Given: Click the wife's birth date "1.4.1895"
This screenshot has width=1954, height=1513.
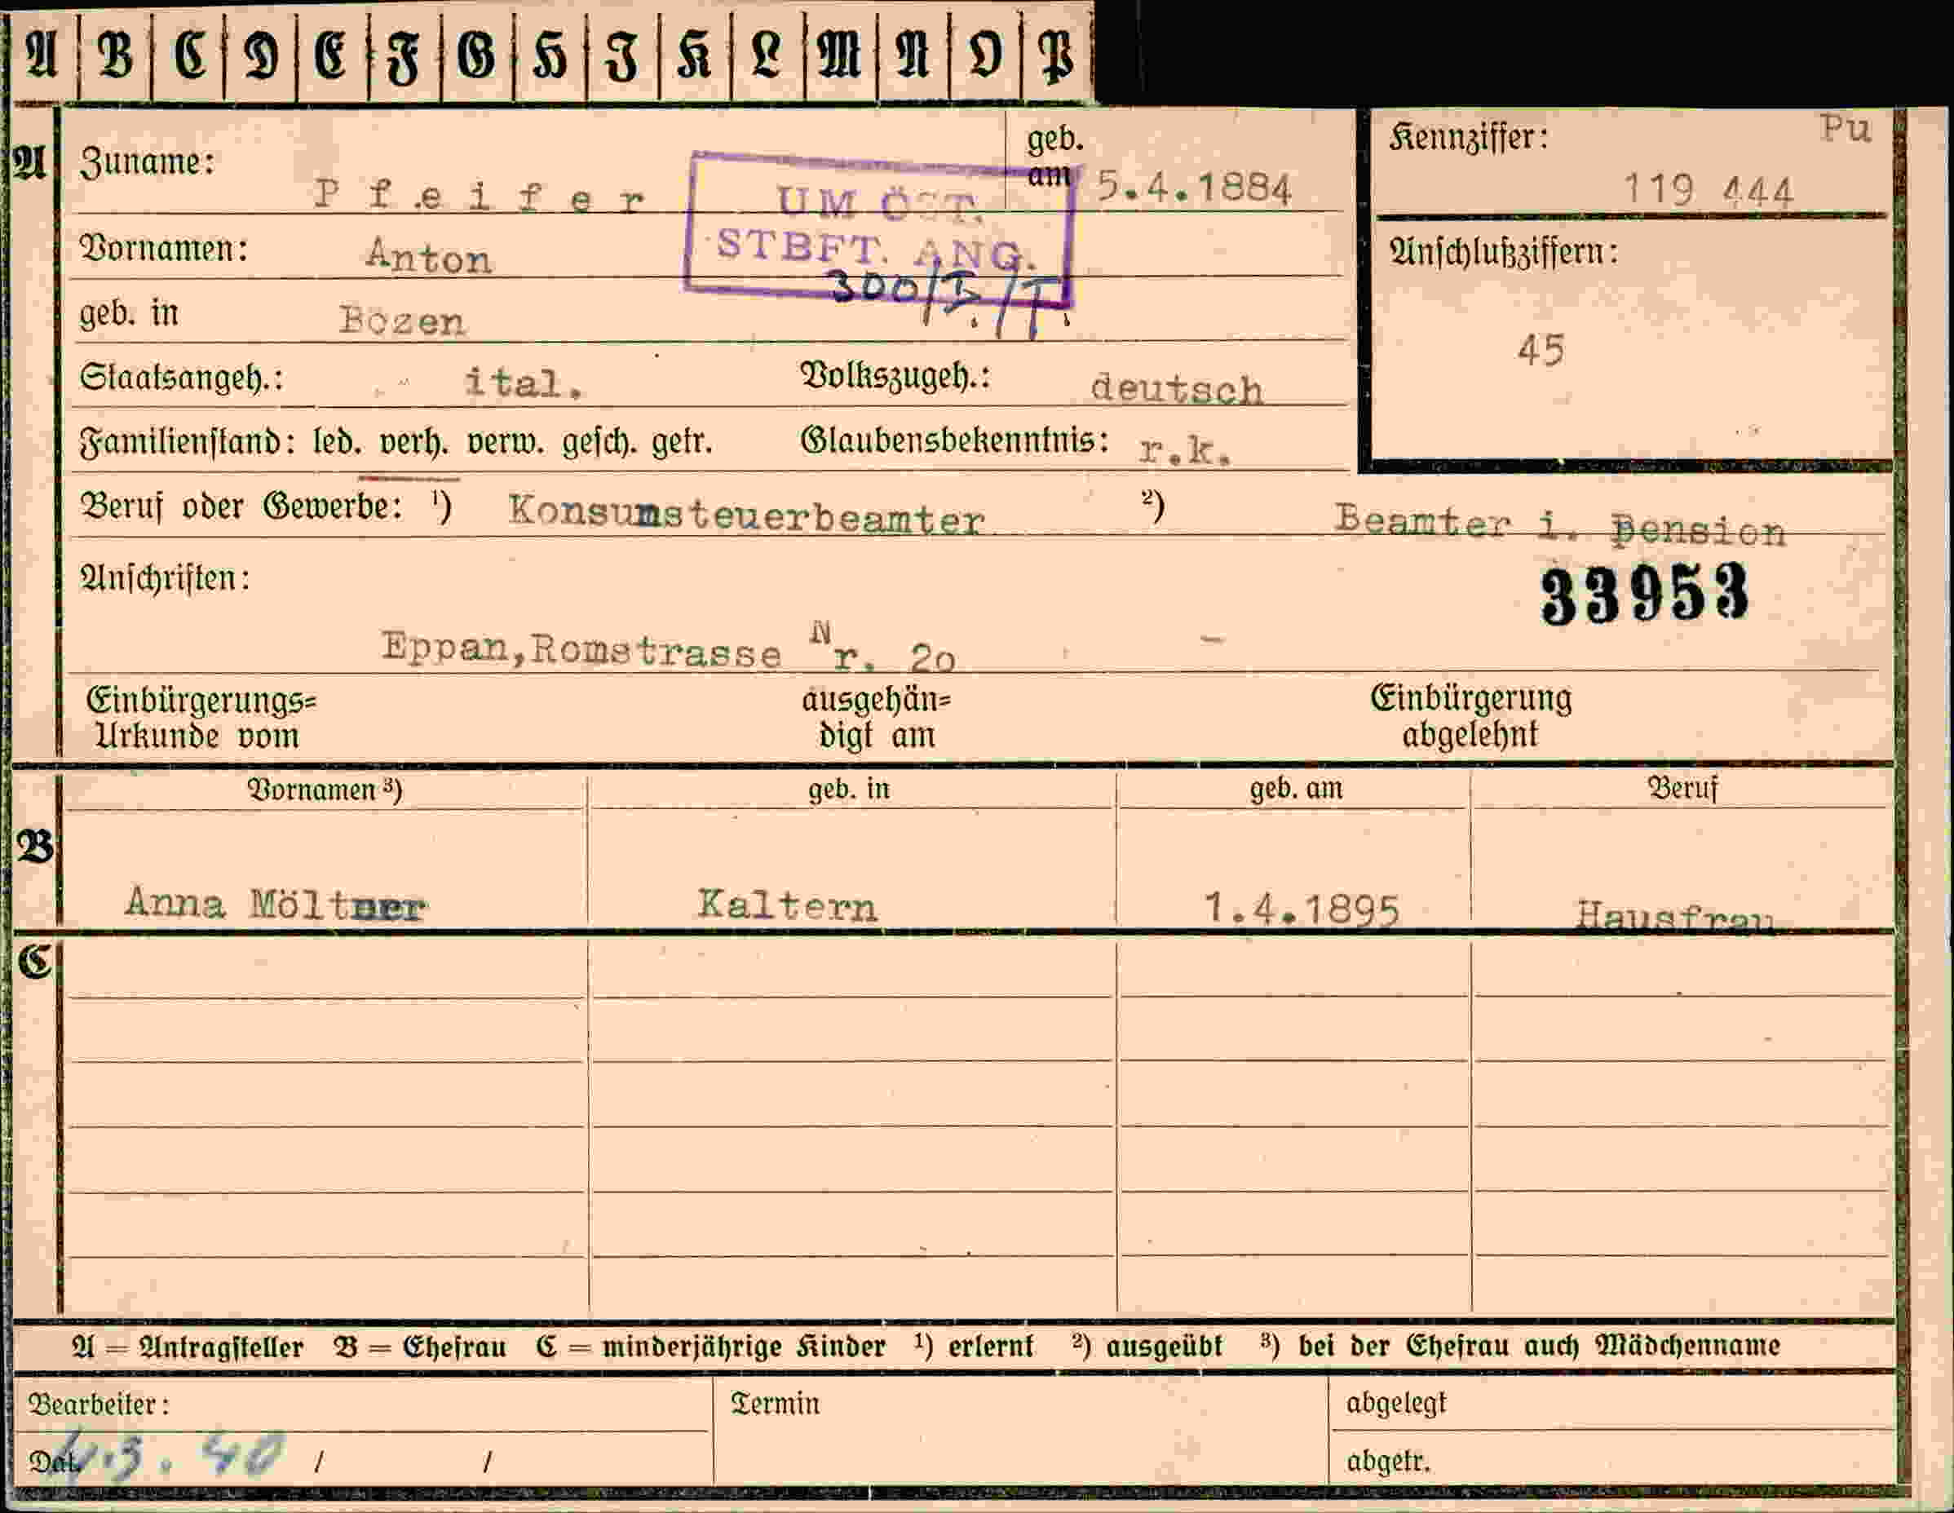Looking at the screenshot, I should click(1301, 909).
